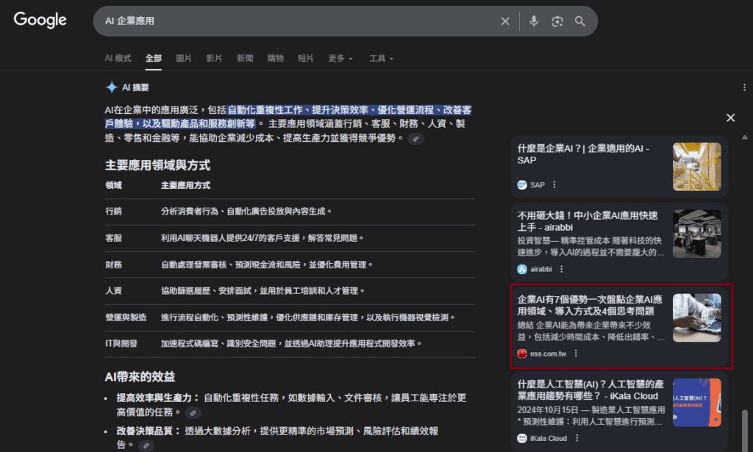Click airabbi article office thumbnail
The width and height of the screenshot is (753, 452).
point(697,234)
